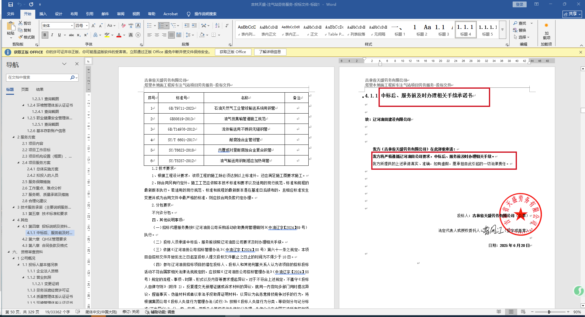Center the paragraph text
This screenshot has width=585, height=317.
157,35
